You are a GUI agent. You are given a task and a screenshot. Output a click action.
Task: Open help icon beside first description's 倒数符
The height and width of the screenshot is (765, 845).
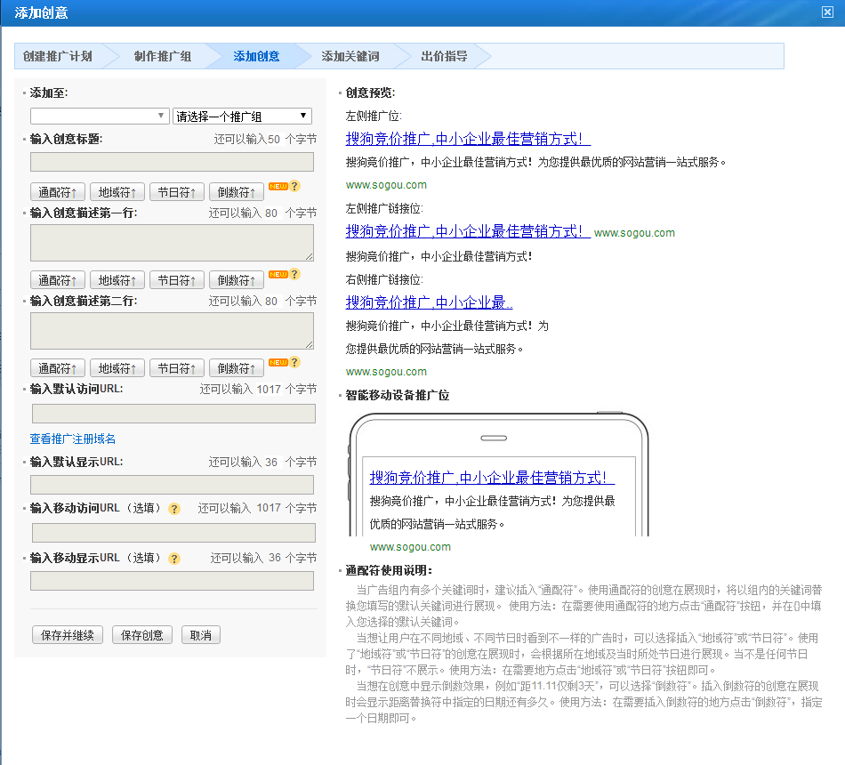tap(294, 274)
